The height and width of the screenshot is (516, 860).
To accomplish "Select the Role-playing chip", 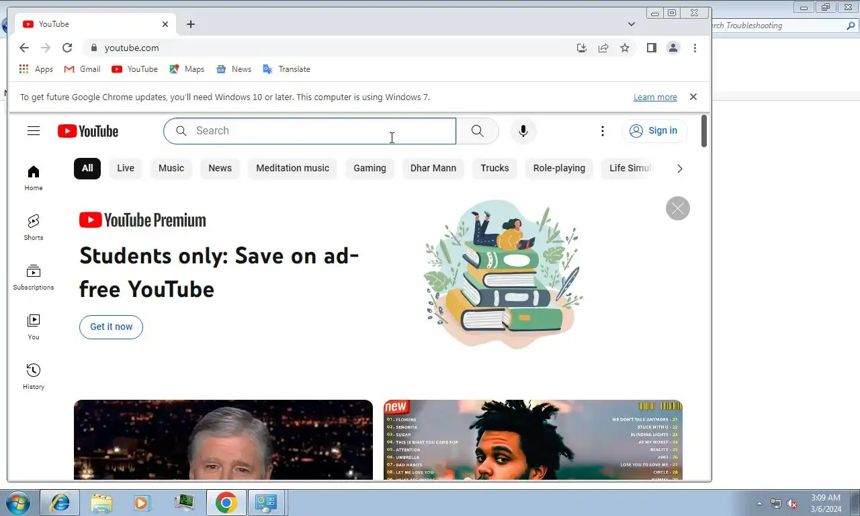I will (559, 168).
